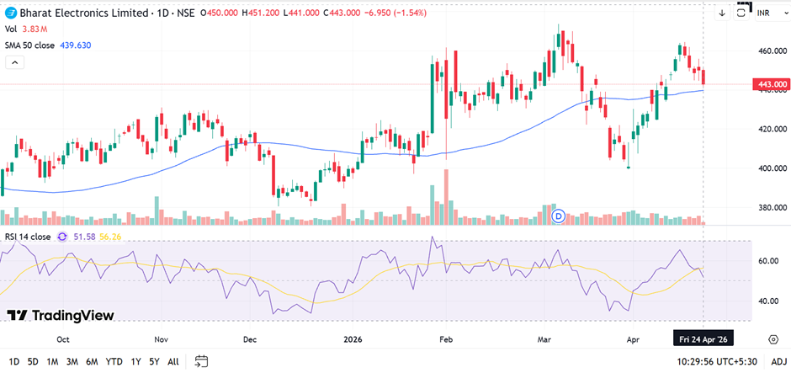Switch to 6M time range

click(x=92, y=361)
